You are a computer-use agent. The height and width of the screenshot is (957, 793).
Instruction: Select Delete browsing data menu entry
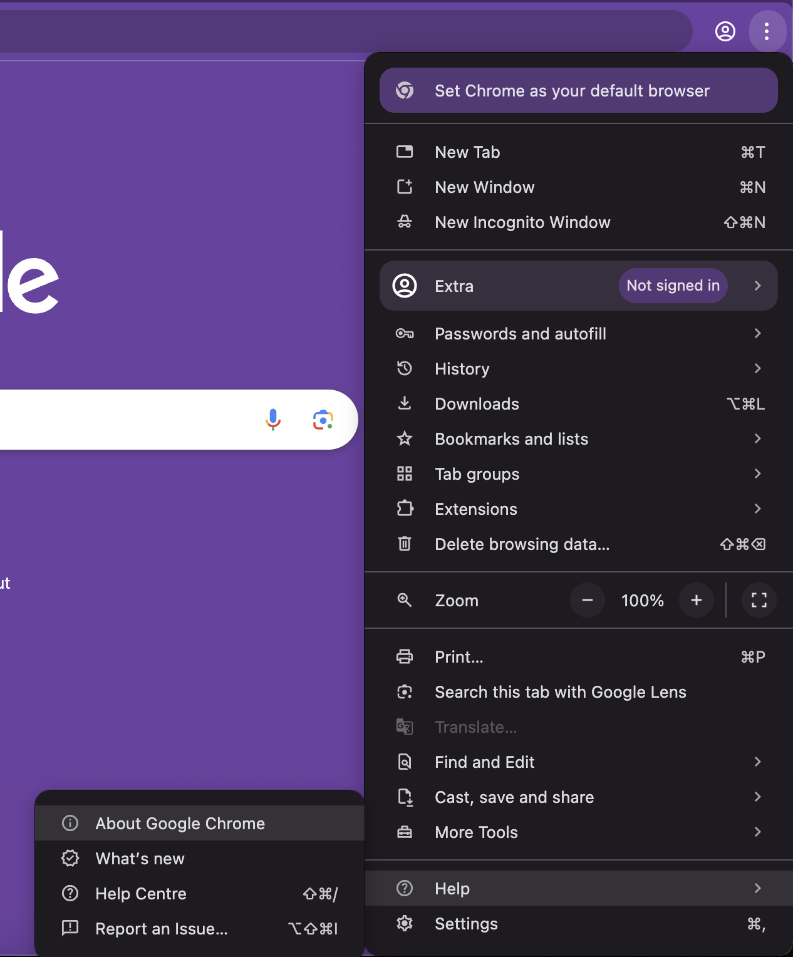(x=579, y=544)
